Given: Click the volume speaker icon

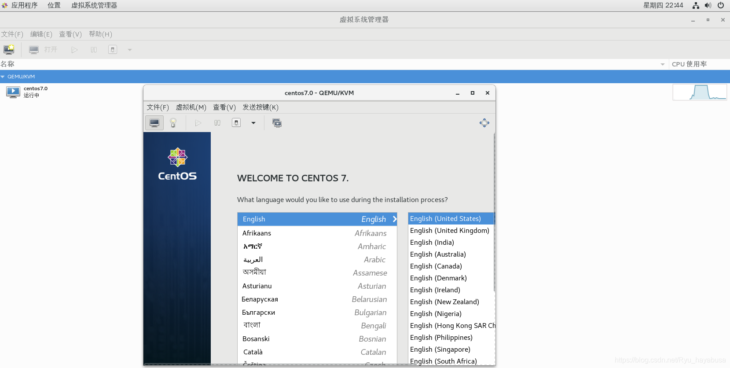Looking at the screenshot, I should (x=708, y=5).
